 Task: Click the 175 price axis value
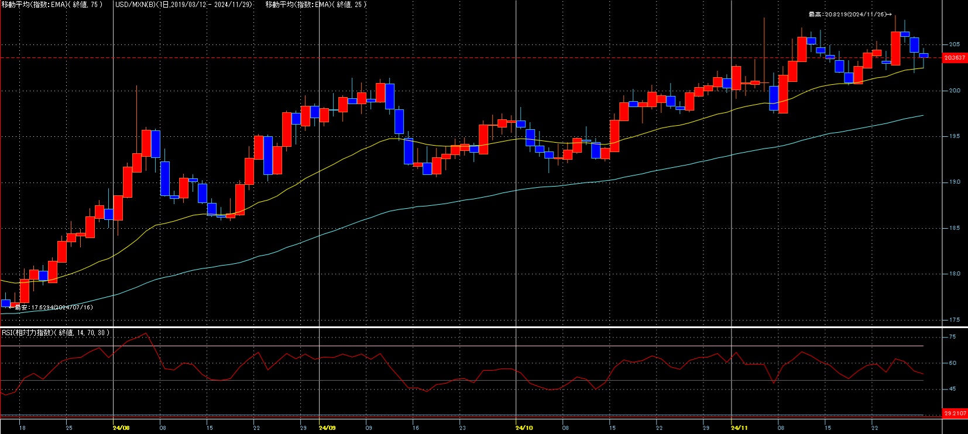(955, 320)
